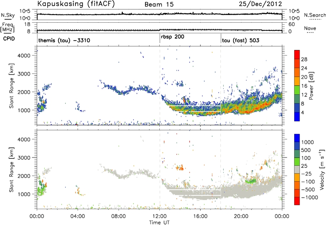Click the 3000 tick label of velocity panel
The height and width of the screenshot is (225, 326).
(24, 158)
